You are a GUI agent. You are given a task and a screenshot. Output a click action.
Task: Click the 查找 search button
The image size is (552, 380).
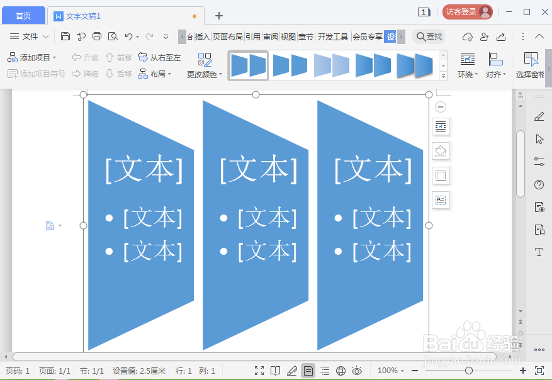coord(429,36)
